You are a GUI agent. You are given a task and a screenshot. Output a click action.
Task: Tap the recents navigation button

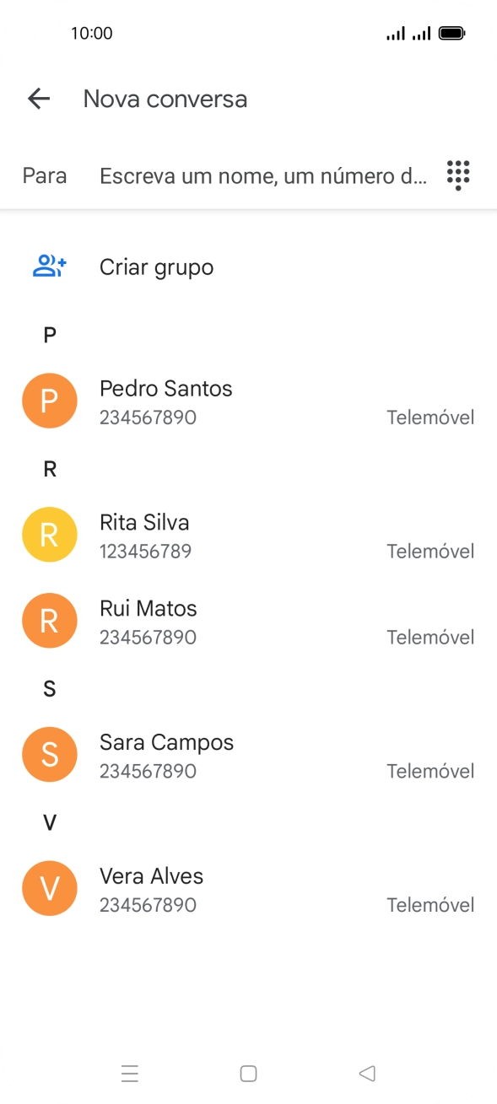pos(130,1073)
